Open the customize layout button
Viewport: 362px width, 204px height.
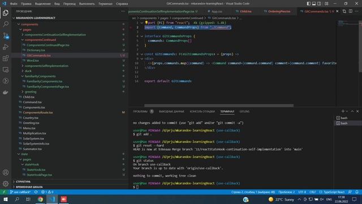(326, 3)
